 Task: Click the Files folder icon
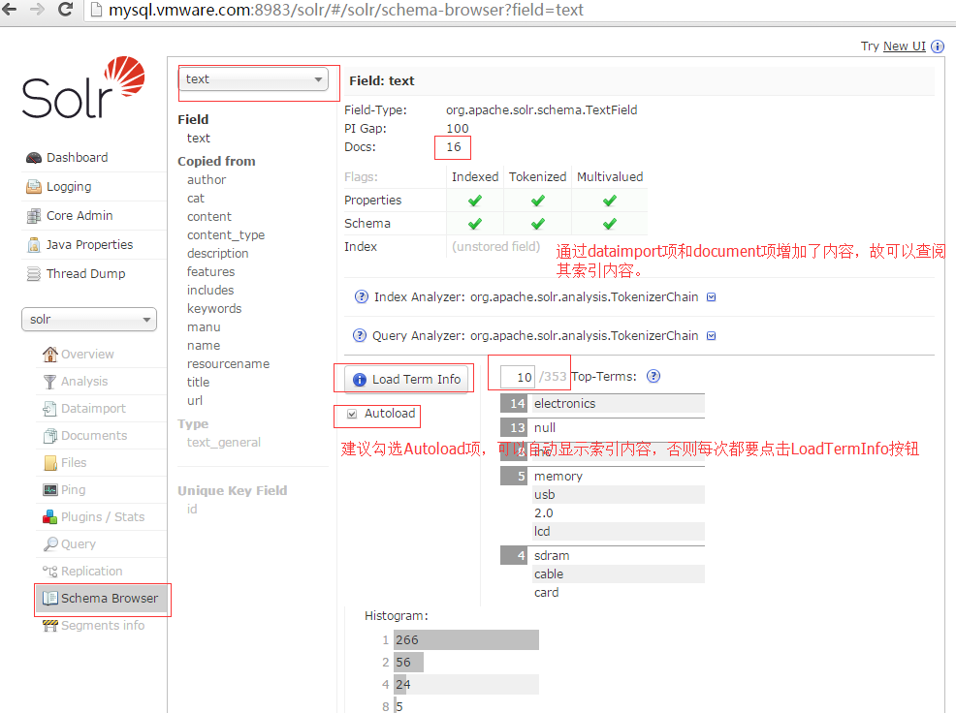[50, 463]
